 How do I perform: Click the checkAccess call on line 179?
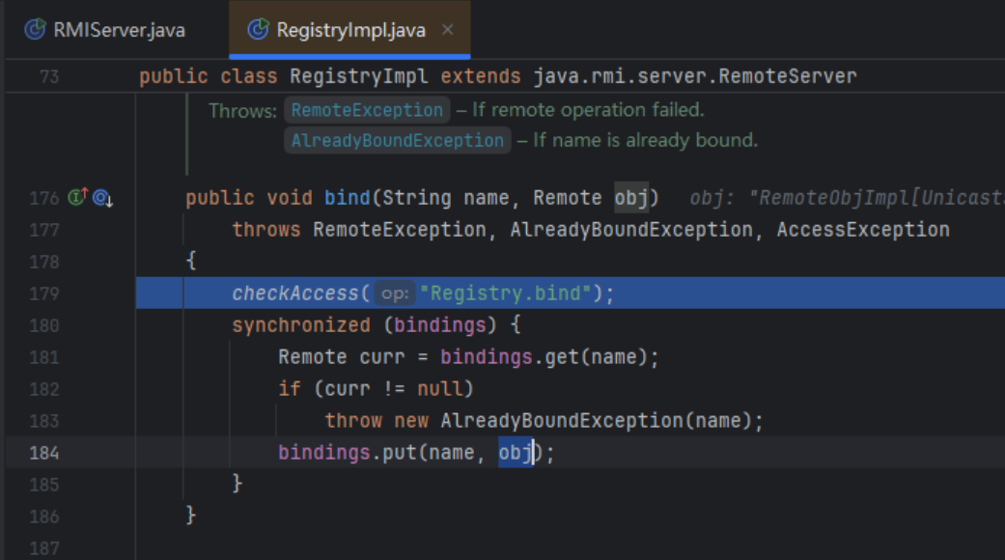pyautogui.click(x=295, y=294)
